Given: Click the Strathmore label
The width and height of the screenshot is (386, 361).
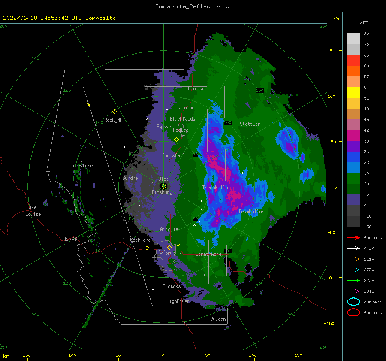Looking at the screenshot, I should (208, 254).
